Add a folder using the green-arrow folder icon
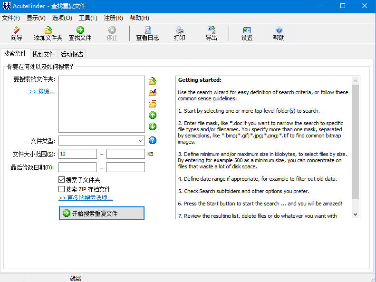The height and width of the screenshot is (282, 376). pos(153,81)
